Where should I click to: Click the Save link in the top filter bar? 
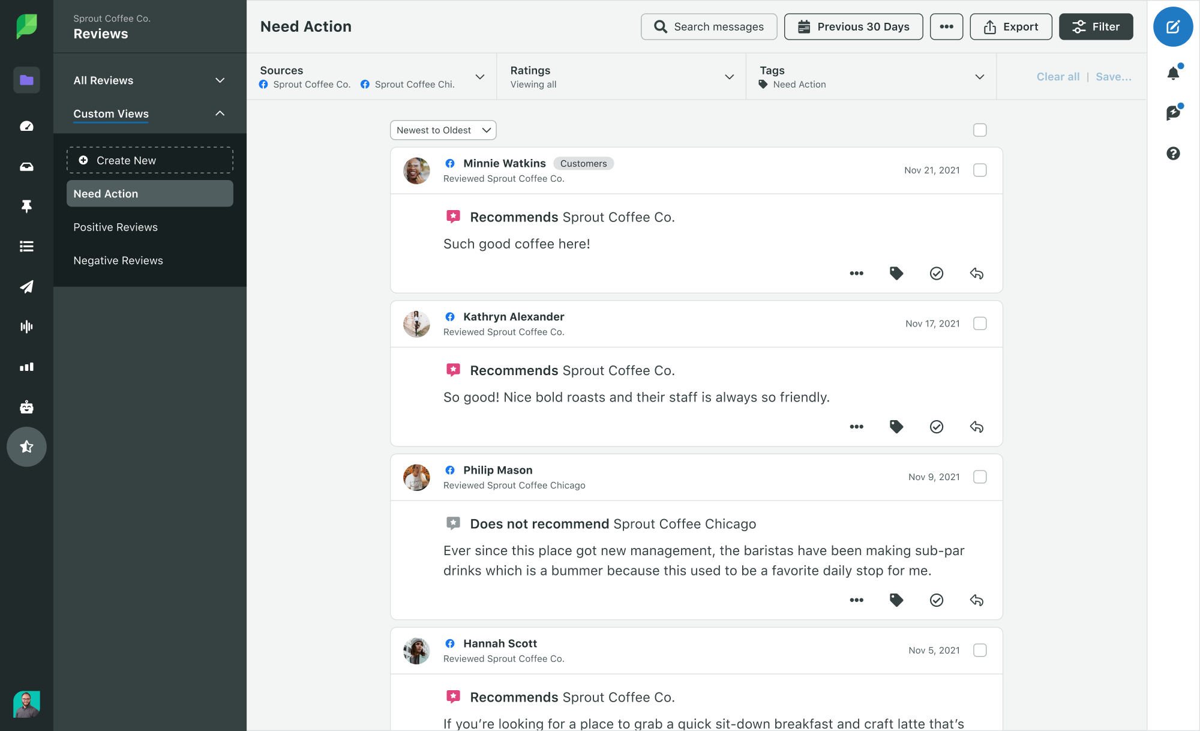1114,76
